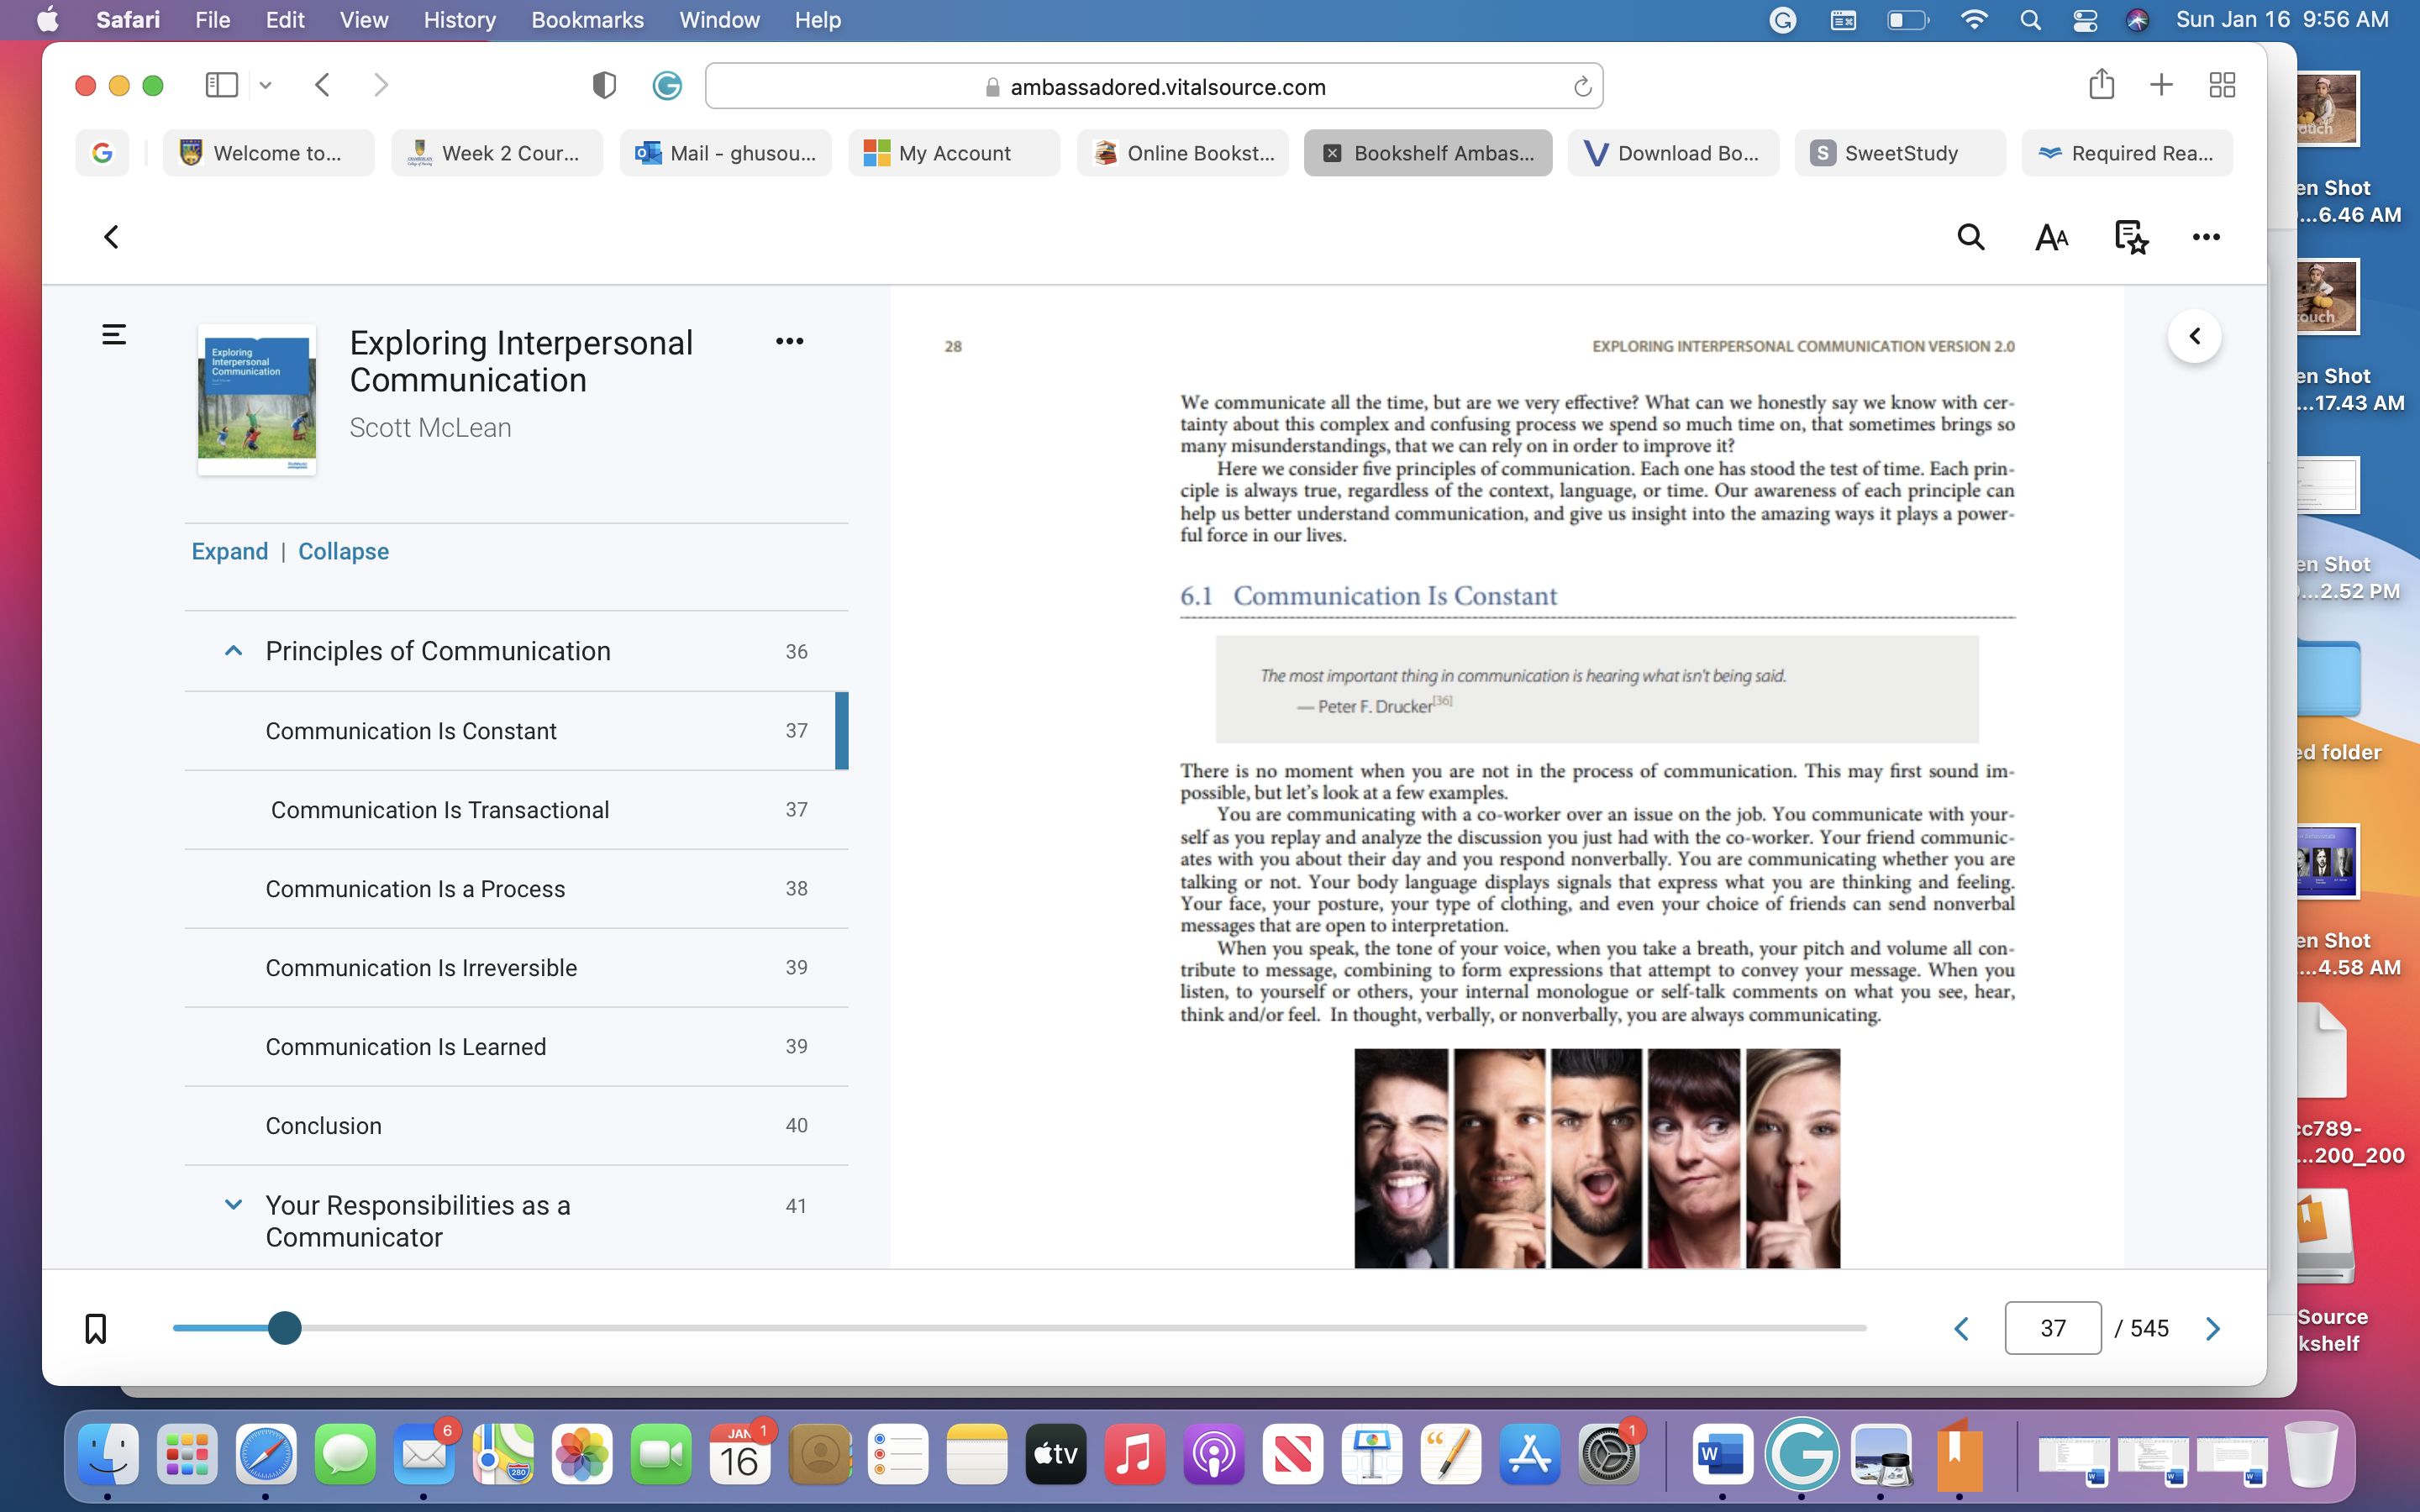Image resolution: width=2420 pixels, height=1512 pixels.
Task: Open the book search magnifier icon
Action: tap(1970, 237)
